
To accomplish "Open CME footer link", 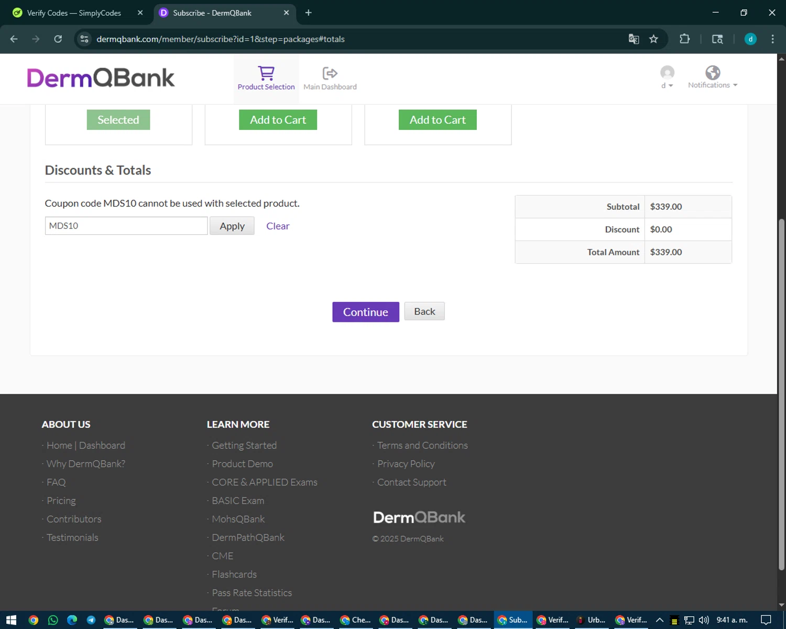I will coord(223,556).
